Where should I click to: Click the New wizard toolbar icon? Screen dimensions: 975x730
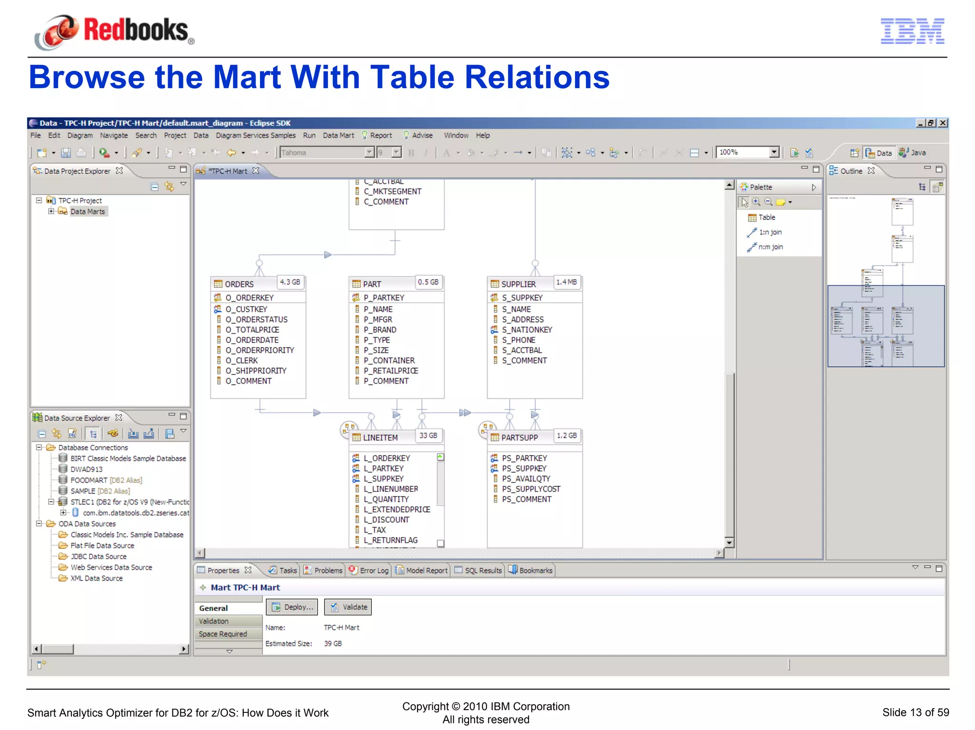click(x=42, y=153)
